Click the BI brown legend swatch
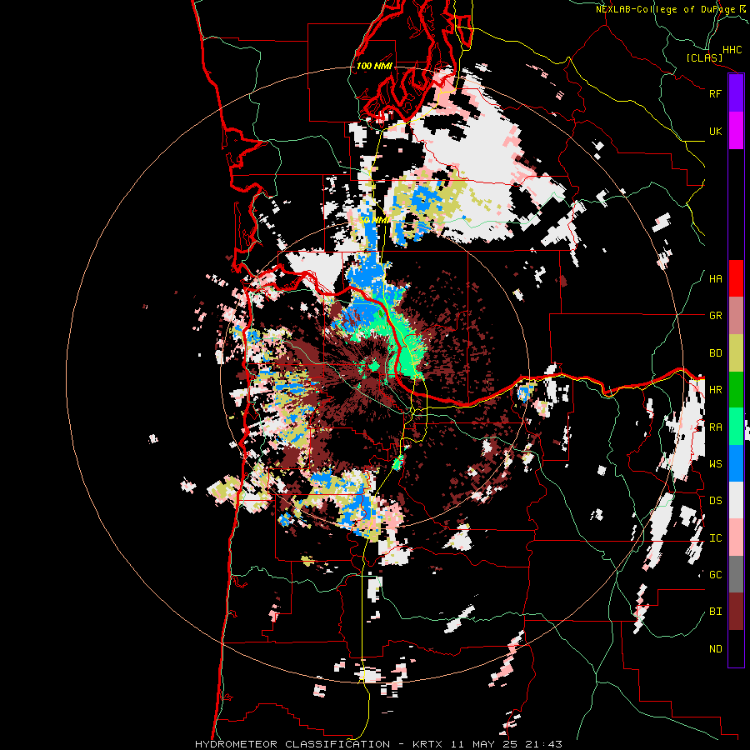This screenshot has width=750, height=750. click(736, 612)
